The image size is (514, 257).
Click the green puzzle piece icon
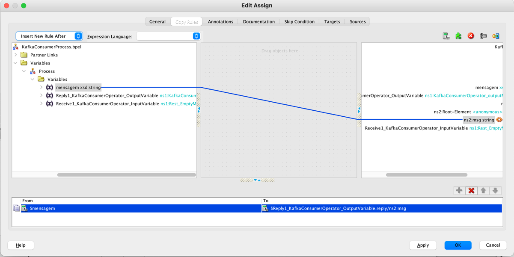click(x=458, y=36)
